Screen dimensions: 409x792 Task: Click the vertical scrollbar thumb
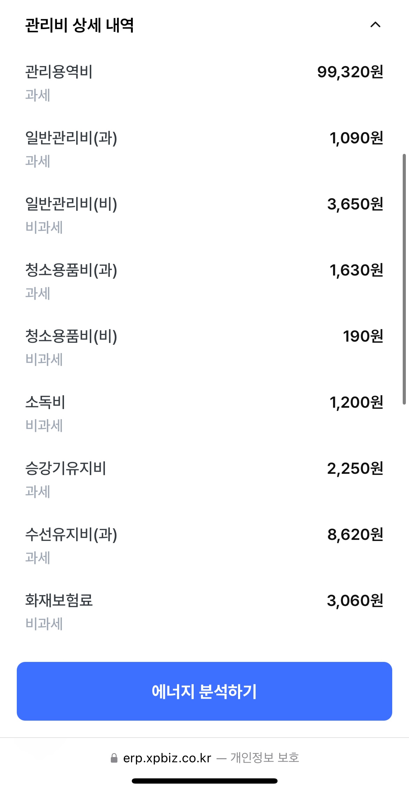tap(404, 279)
